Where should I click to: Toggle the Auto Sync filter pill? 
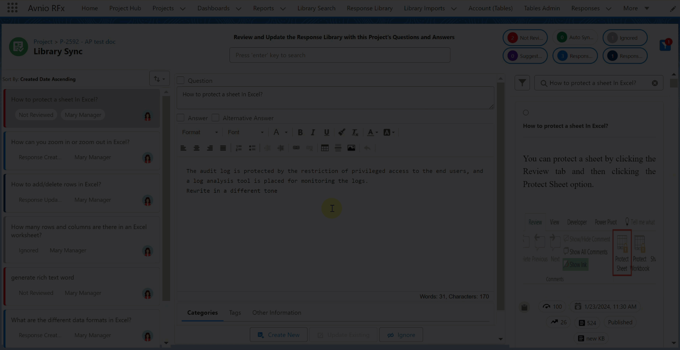point(575,37)
